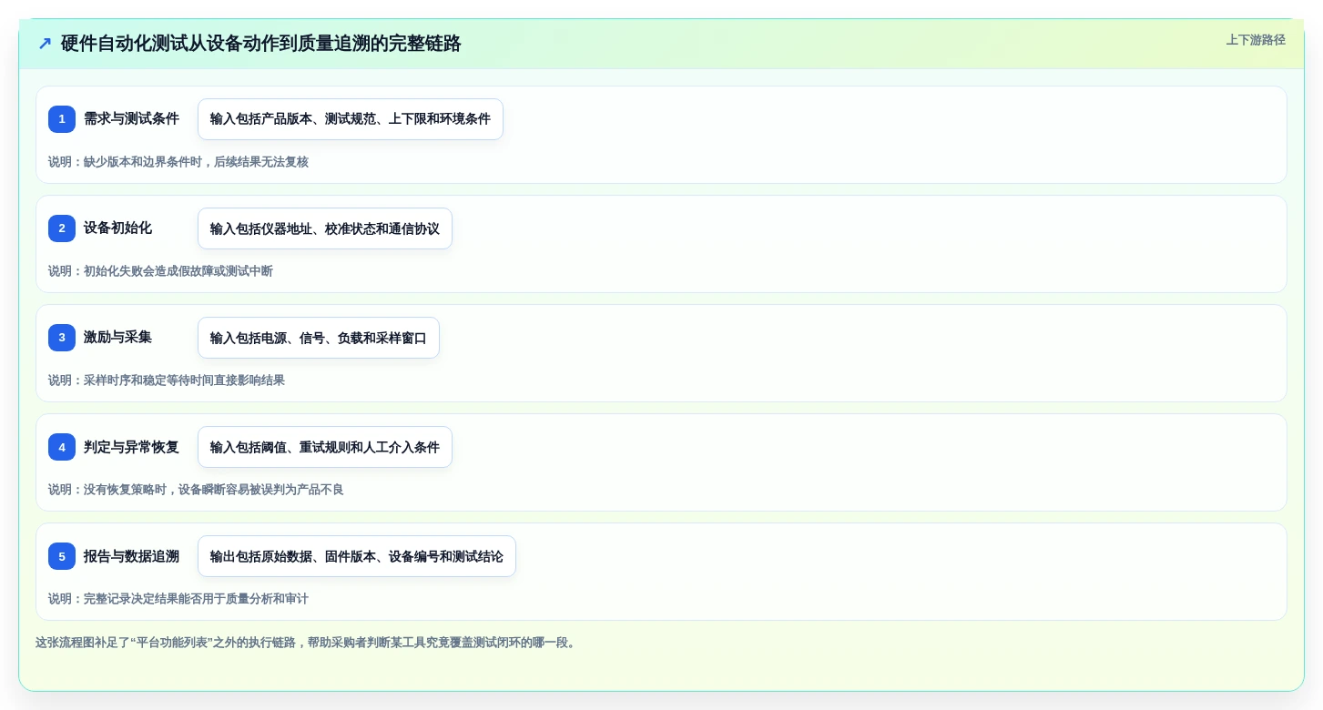
Task: Click the note 没有恢复策略时，设备瞬断容易被误判
Action: pyautogui.click(x=196, y=490)
